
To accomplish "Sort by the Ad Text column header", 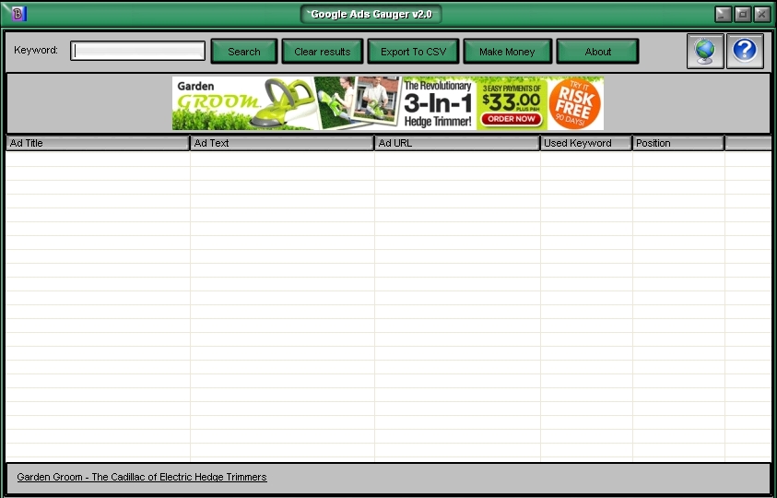I will click(x=282, y=143).
